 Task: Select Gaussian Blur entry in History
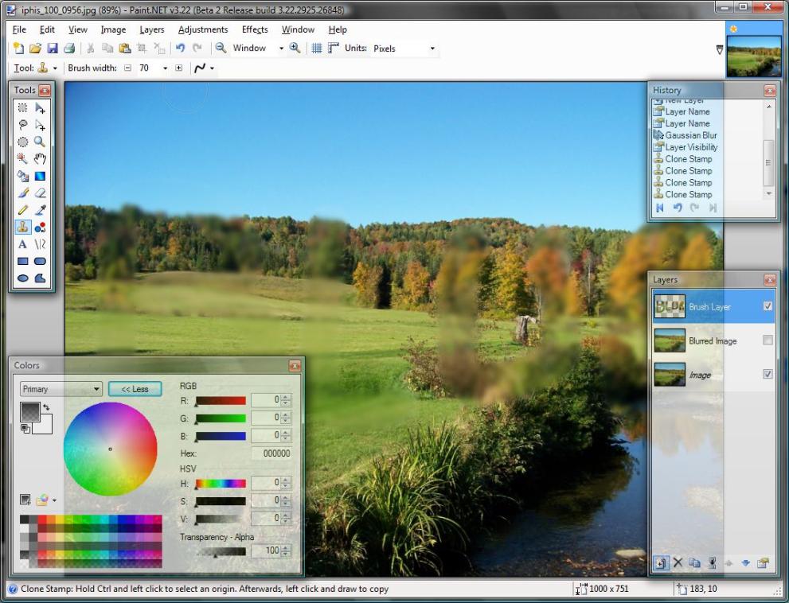690,135
